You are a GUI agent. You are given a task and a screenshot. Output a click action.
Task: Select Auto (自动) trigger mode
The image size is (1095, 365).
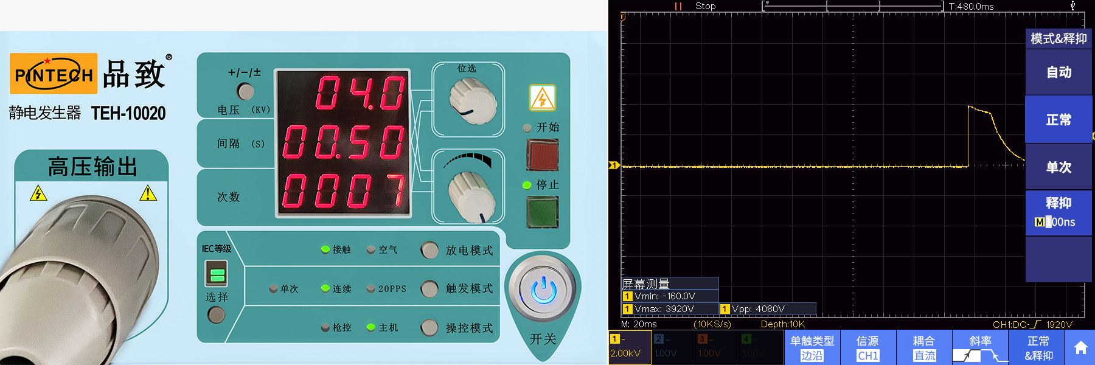point(1058,72)
